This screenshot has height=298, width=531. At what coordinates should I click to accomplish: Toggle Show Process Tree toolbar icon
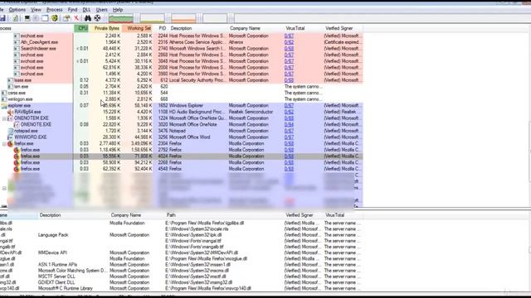tap(36, 18)
